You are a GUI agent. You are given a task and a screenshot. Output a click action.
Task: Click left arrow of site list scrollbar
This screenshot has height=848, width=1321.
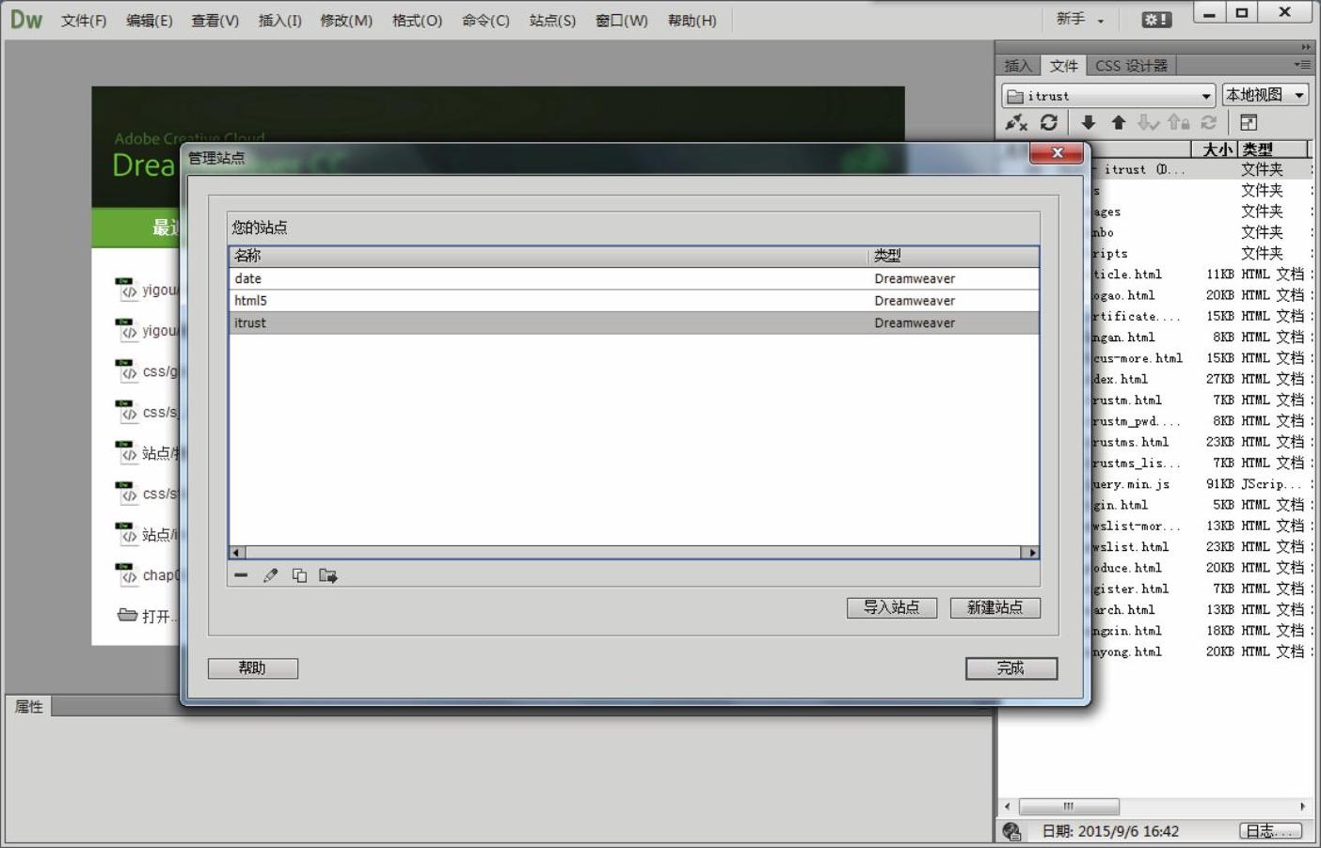[237, 553]
